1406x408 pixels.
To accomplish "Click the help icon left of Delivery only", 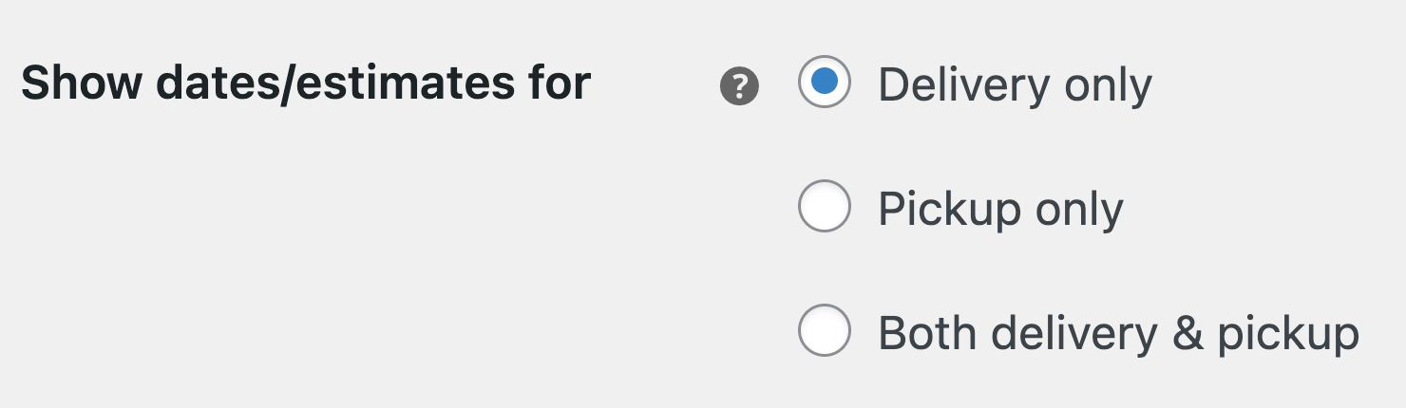I will (739, 86).
